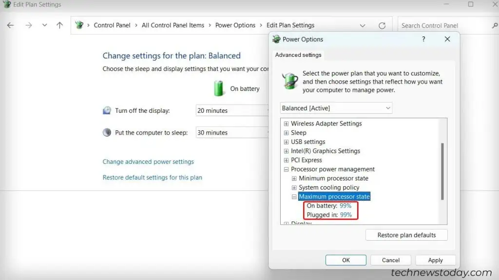The image size is (499, 280).
Task: Open Power Options from the breadcrumb path
Action: coord(235,25)
